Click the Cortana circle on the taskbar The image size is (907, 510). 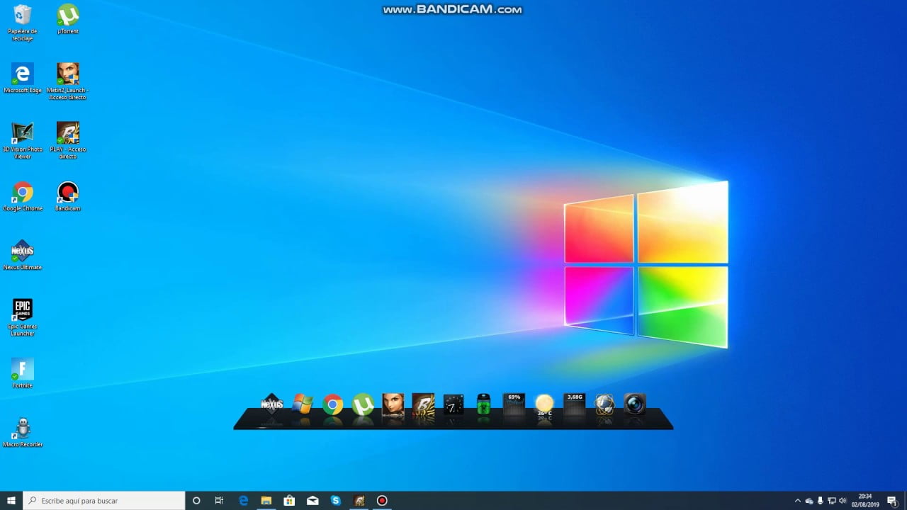click(x=196, y=501)
